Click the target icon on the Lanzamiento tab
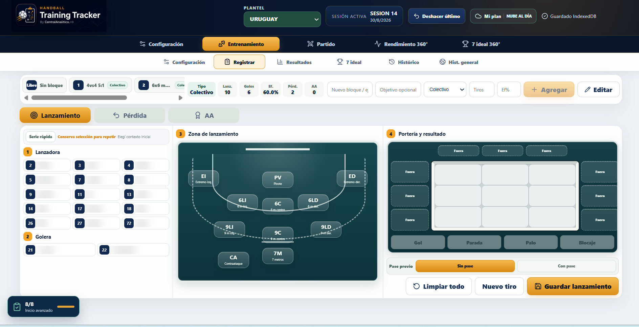 coord(34,115)
